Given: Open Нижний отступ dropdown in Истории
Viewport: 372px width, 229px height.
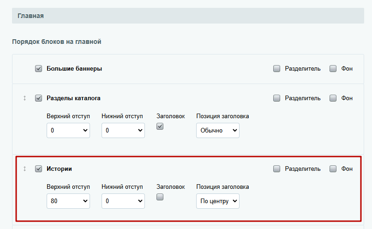Looking at the screenshot, I should tap(123, 201).
